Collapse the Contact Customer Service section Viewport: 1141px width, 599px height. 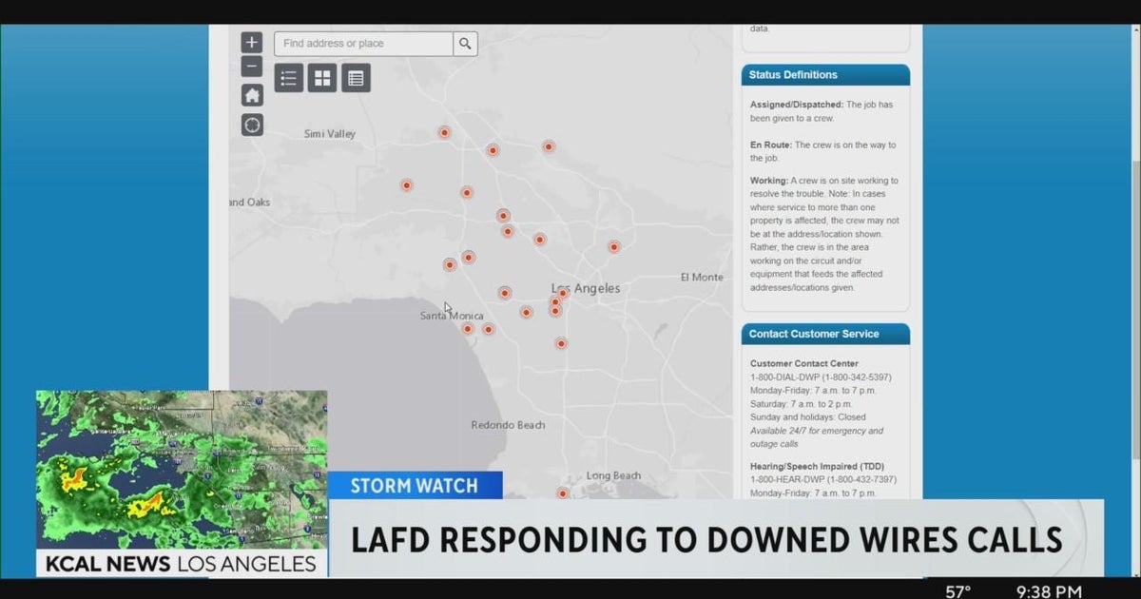tap(825, 334)
